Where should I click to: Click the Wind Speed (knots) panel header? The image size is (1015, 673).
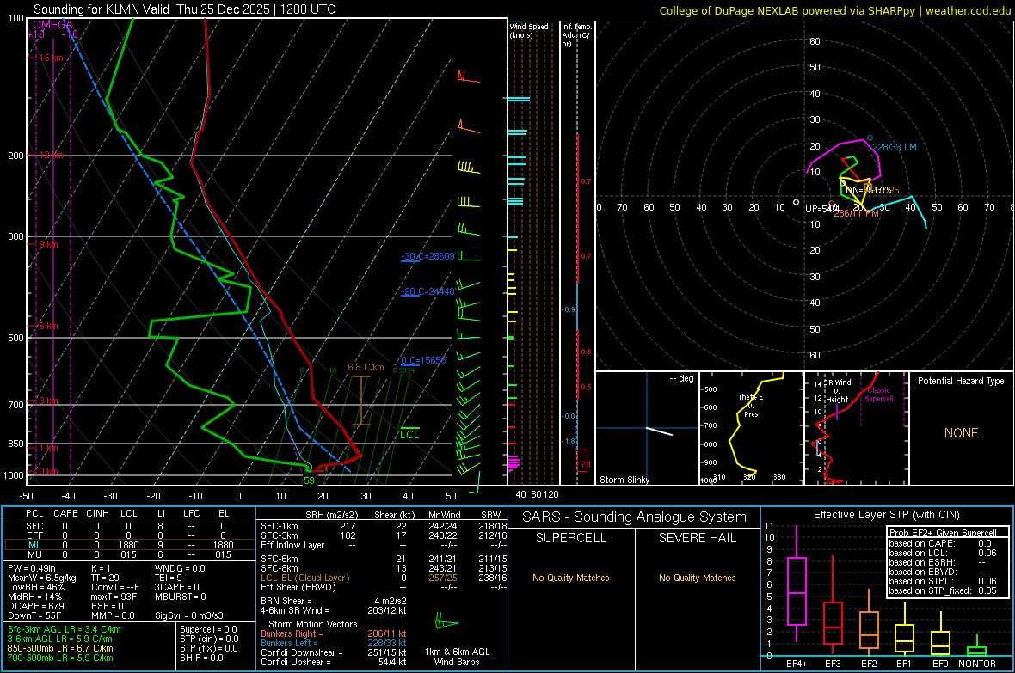point(528,30)
